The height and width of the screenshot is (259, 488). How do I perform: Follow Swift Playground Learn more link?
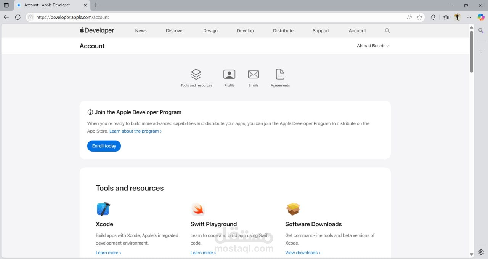coord(203,253)
